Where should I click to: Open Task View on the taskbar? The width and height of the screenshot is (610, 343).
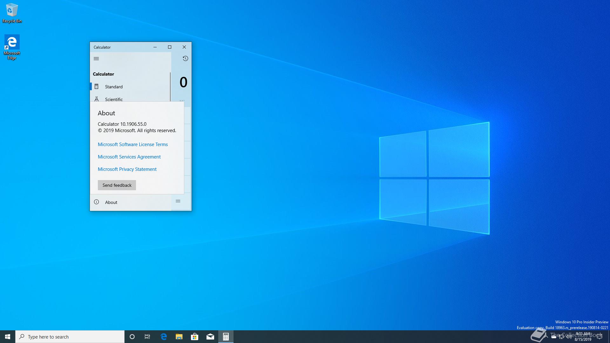click(x=147, y=337)
